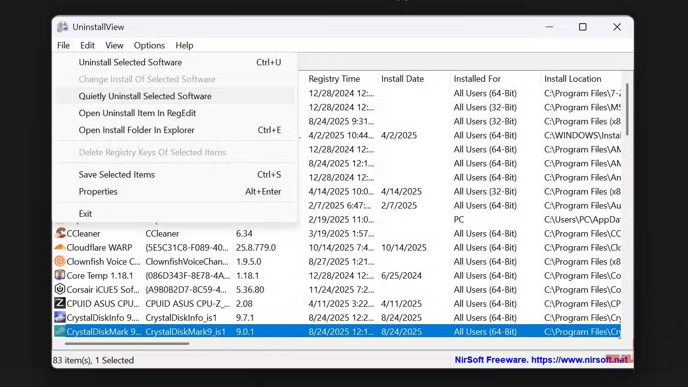
Task: Click the Clownfish Voice Changer icon
Action: point(60,261)
